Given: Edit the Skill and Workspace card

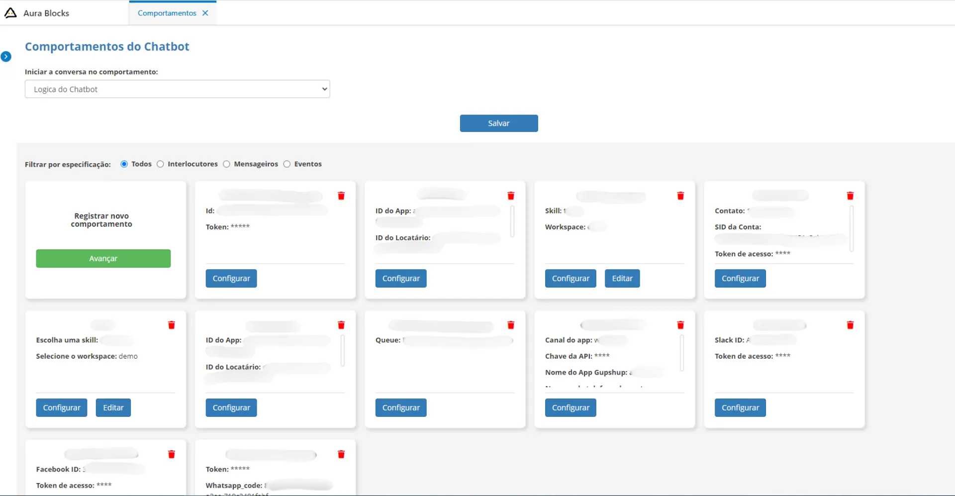Looking at the screenshot, I should [x=622, y=278].
